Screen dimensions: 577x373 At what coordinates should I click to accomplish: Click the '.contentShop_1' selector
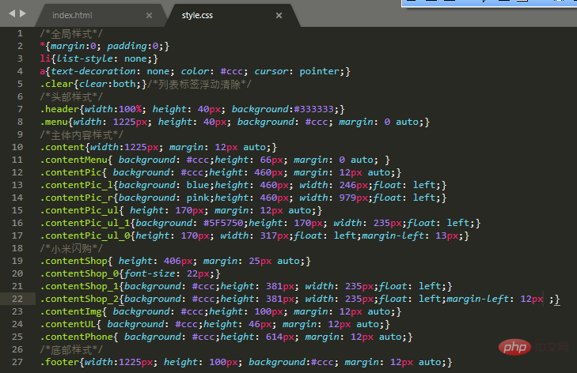coord(79,286)
